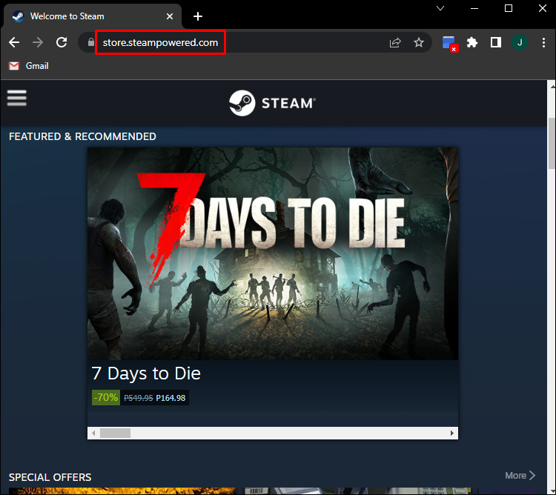Click the carousel scrollbar left arrow
Viewport: 556px width, 495px height.
[93, 433]
